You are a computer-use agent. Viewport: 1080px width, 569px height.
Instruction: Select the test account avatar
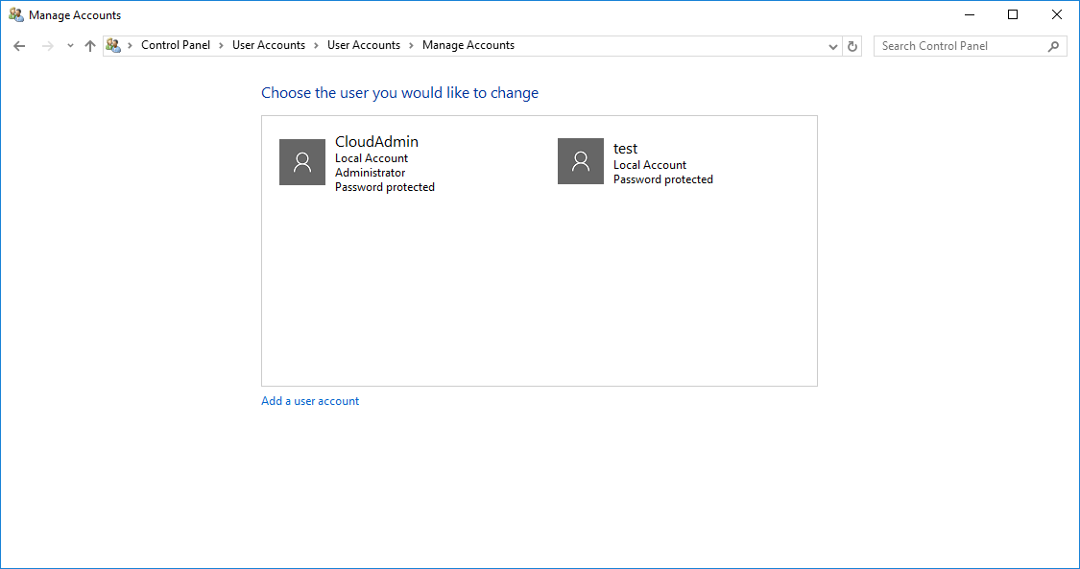point(581,161)
